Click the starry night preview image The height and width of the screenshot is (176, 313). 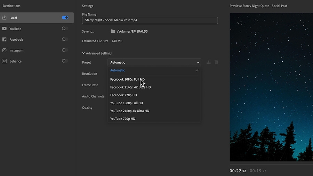(x=271, y=87)
